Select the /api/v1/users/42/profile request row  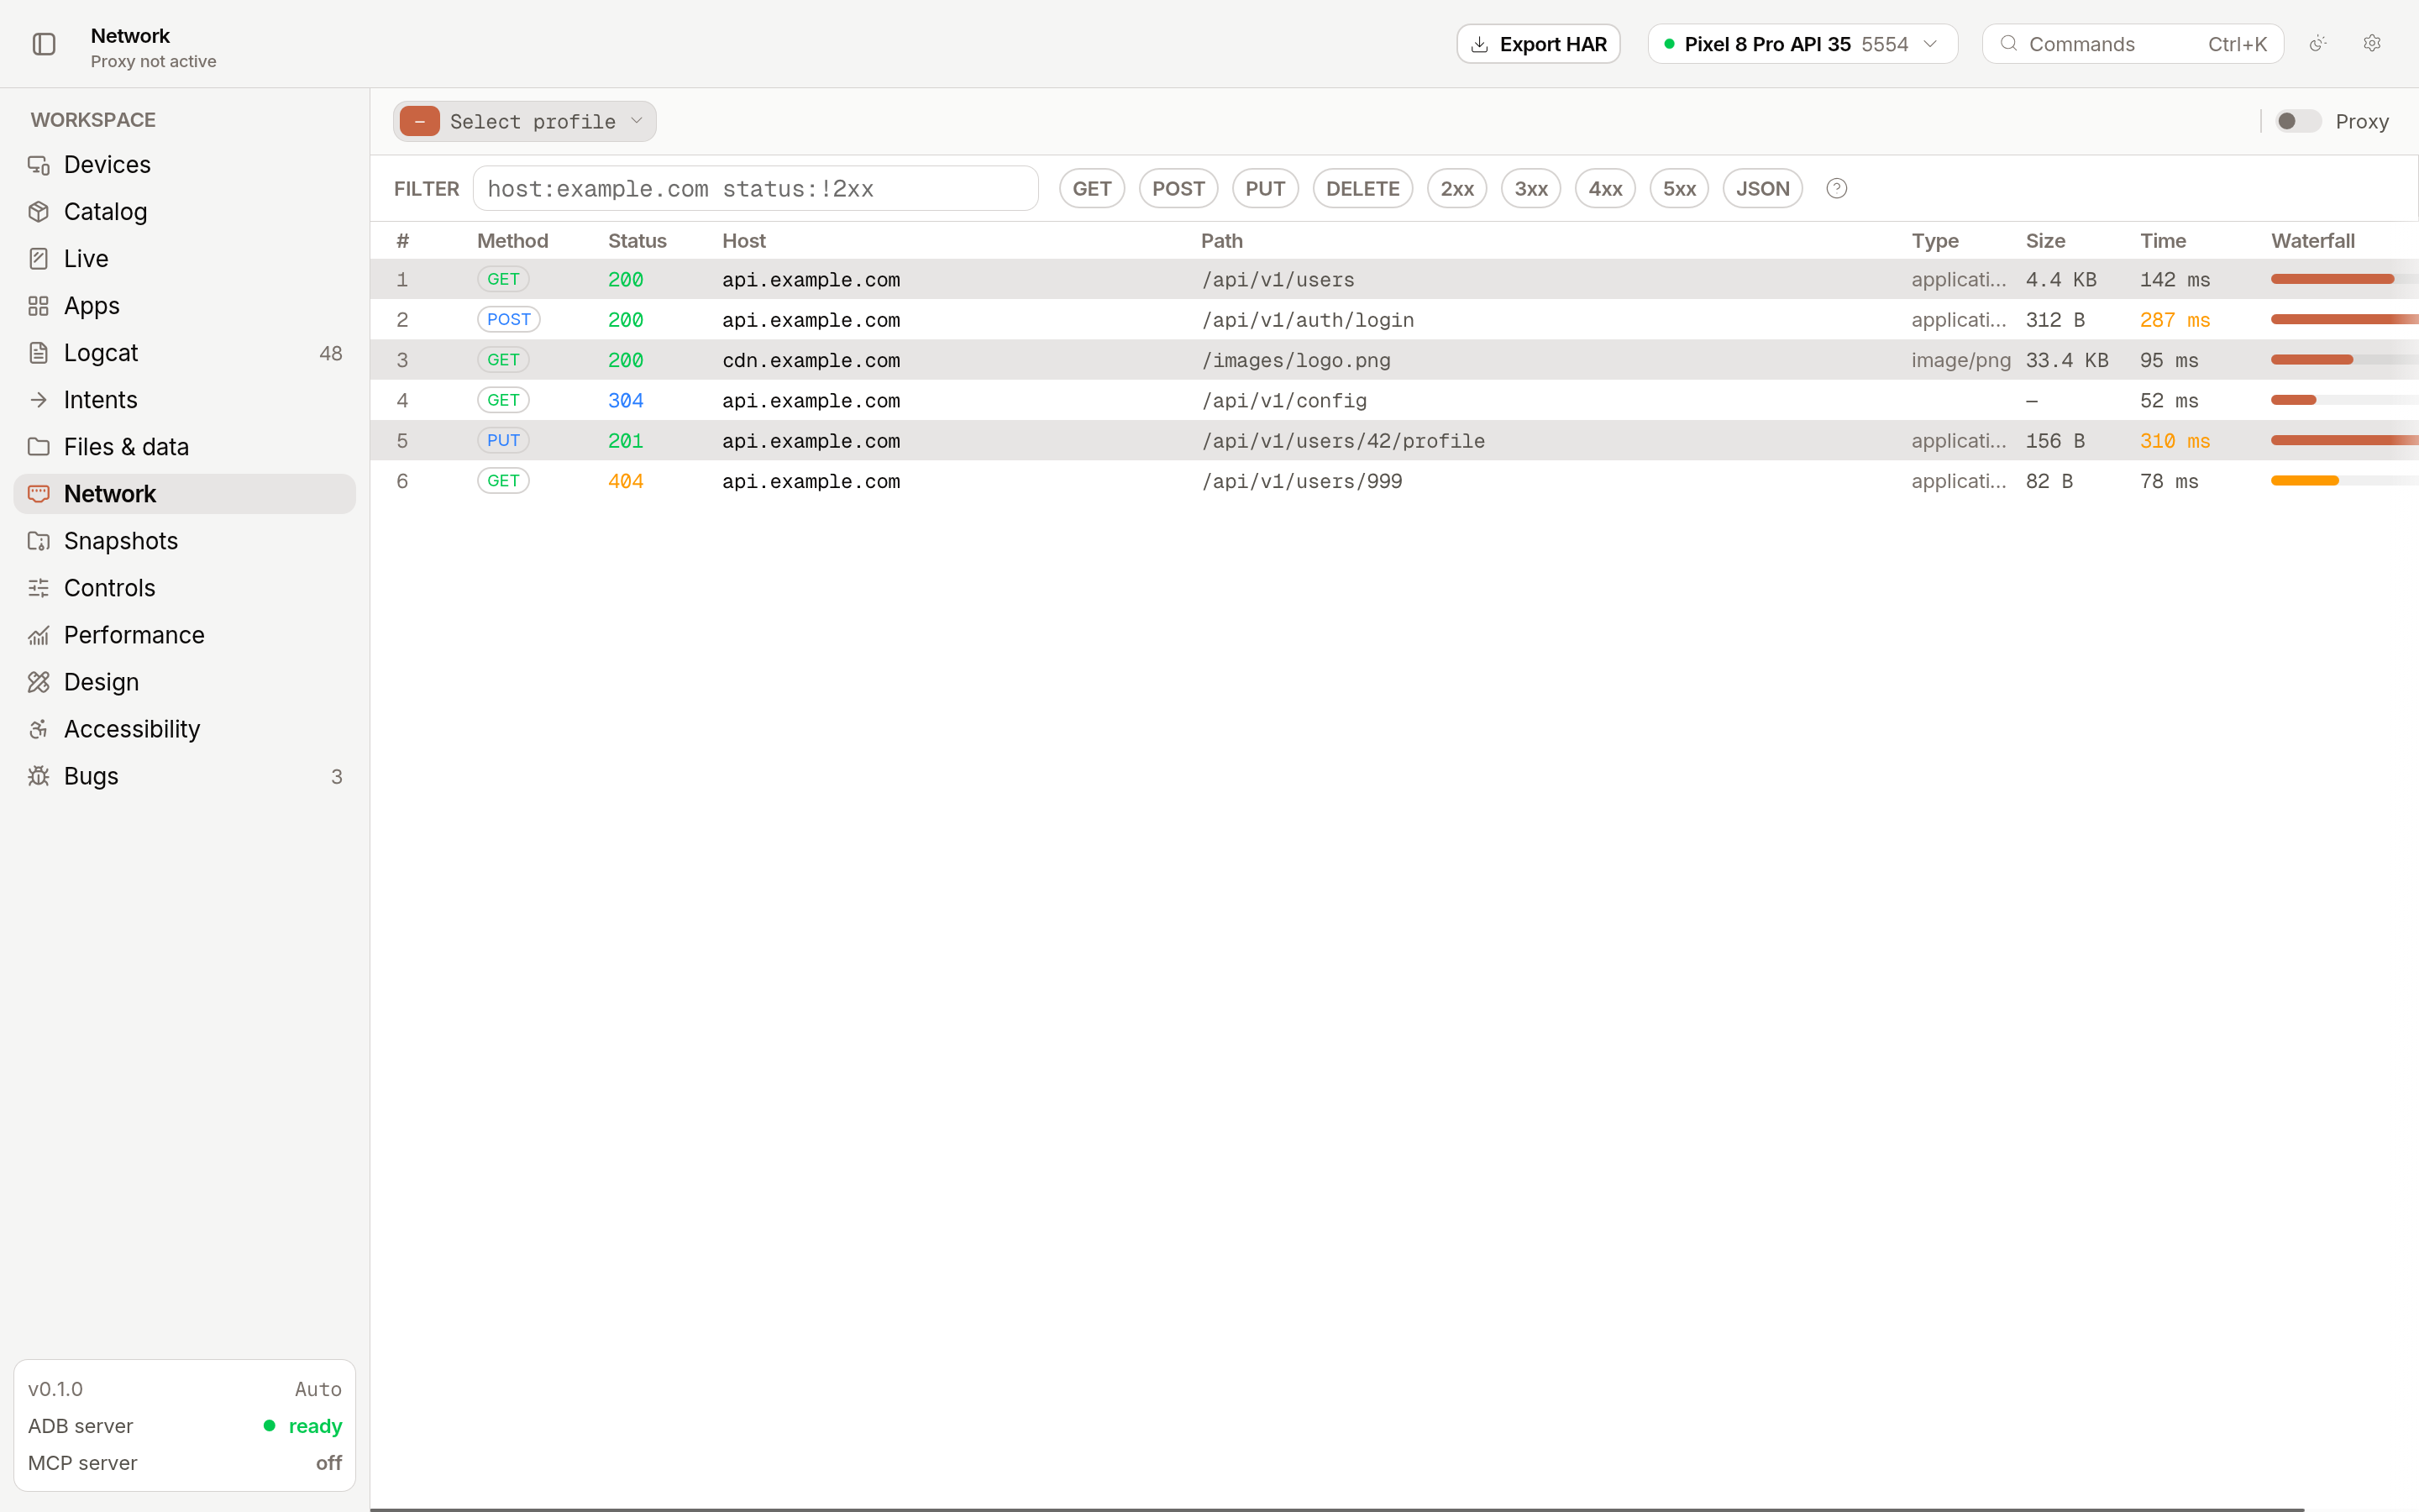pyautogui.click(x=1393, y=441)
